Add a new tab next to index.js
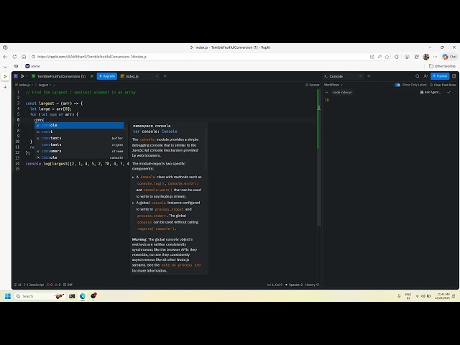The width and height of the screenshot is (460, 345). tap(165, 76)
